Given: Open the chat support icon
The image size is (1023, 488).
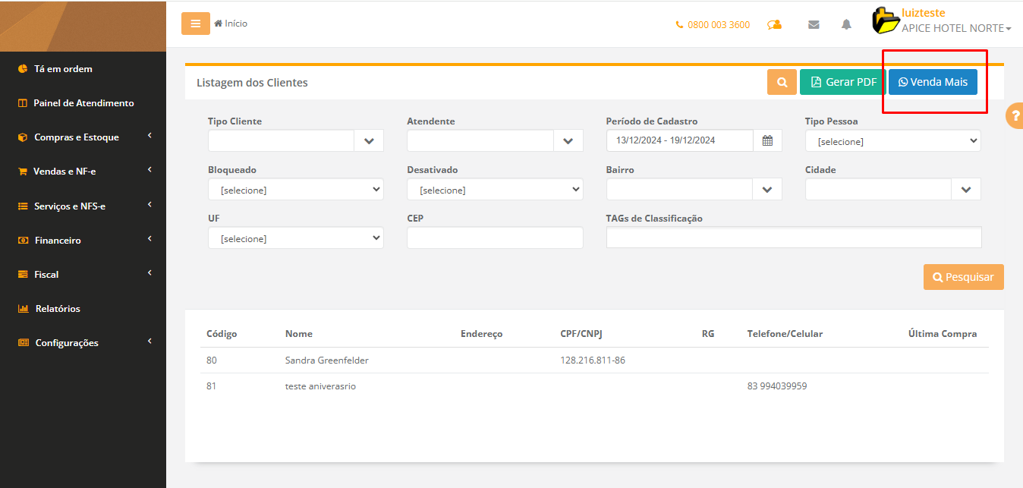Looking at the screenshot, I should tap(774, 24).
